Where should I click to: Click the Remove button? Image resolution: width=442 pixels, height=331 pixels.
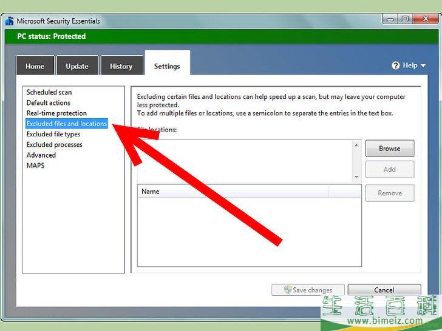(x=390, y=193)
